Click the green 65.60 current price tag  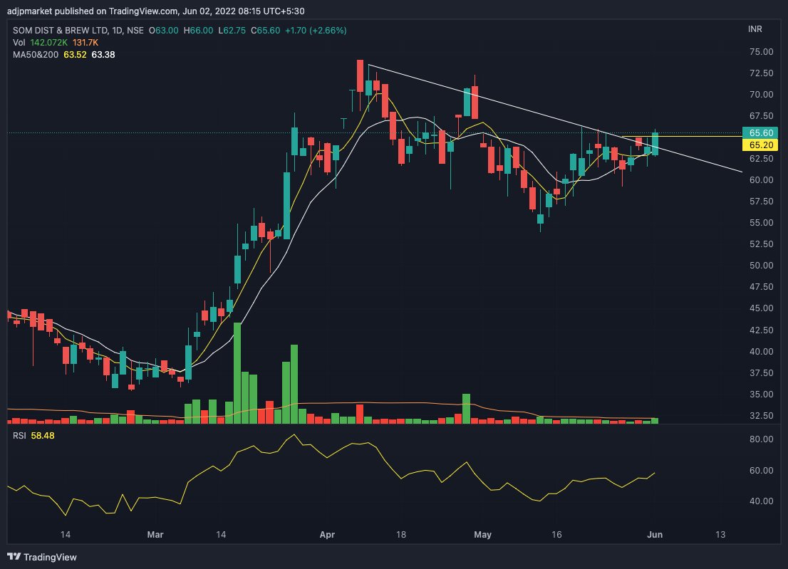(760, 132)
